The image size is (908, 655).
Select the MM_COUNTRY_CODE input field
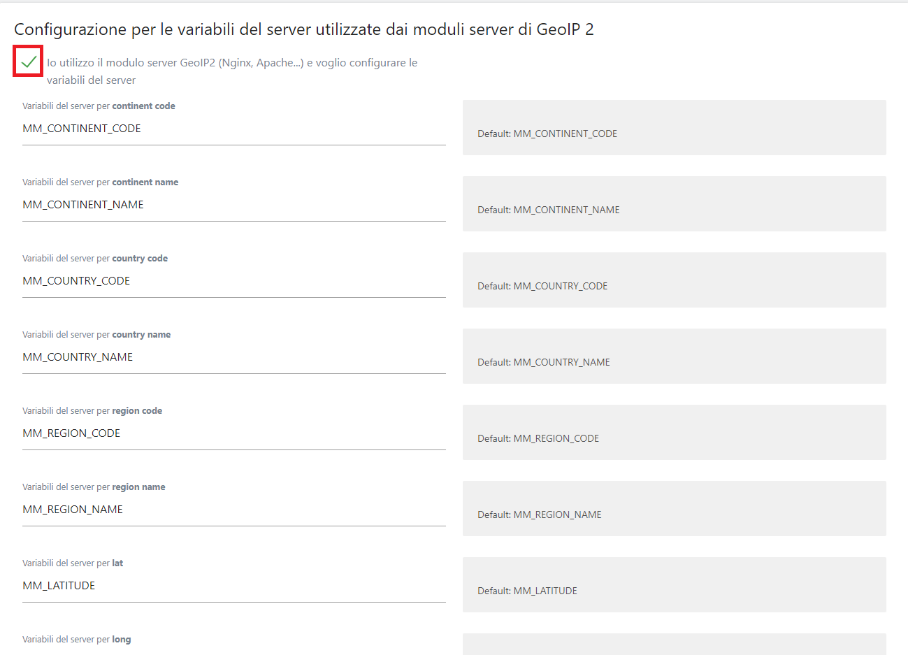coord(233,281)
